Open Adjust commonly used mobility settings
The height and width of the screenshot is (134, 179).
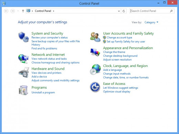pos(55,80)
